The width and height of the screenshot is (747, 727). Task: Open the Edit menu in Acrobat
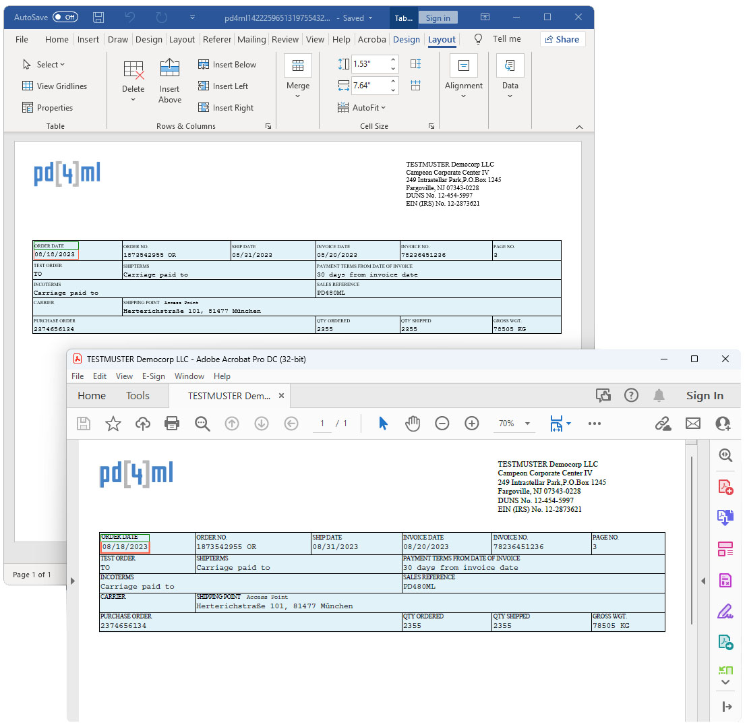[x=100, y=376]
